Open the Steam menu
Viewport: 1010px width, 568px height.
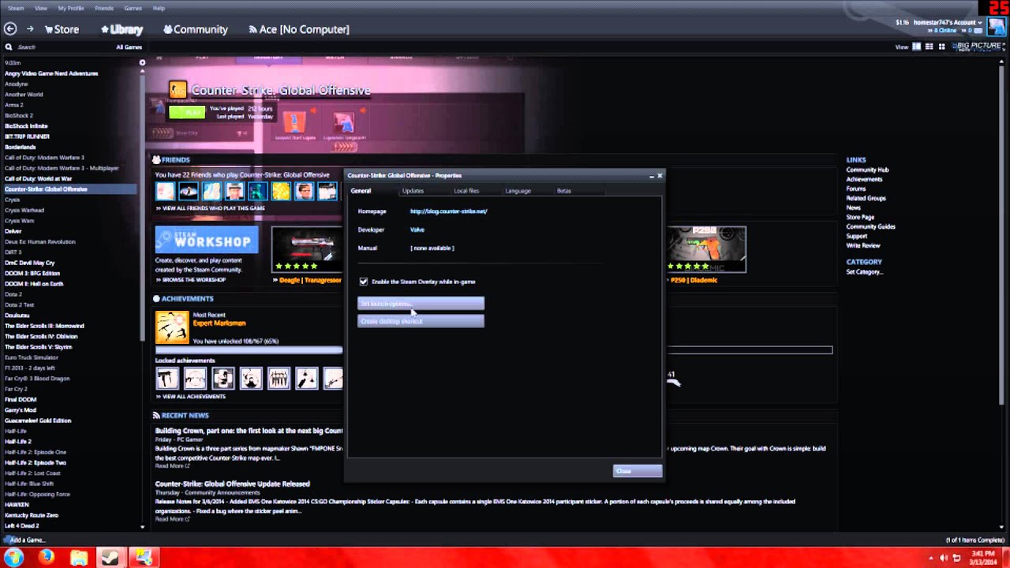pyautogui.click(x=16, y=8)
